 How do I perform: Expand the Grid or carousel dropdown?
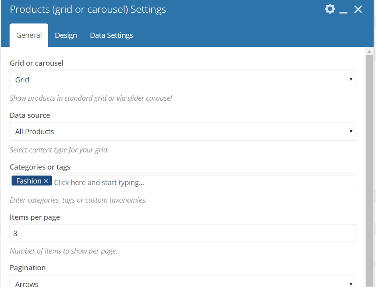point(183,80)
